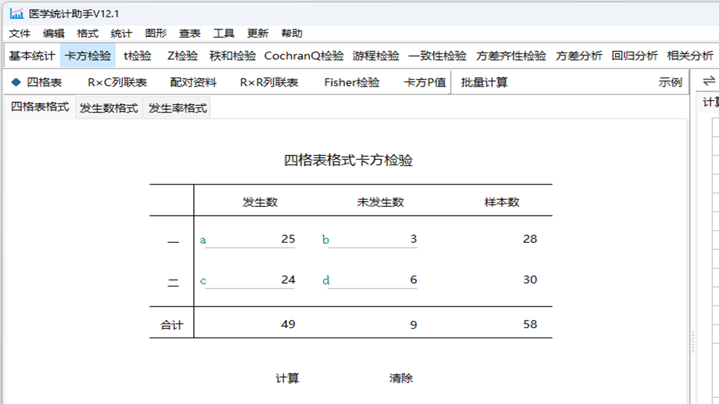Click the swap arrows icon above the results panel
719x404 pixels.
[x=709, y=81]
